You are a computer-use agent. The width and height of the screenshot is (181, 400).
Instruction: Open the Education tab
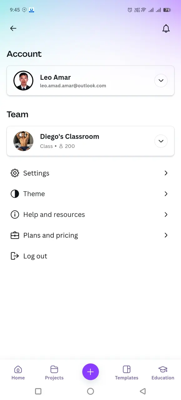click(x=163, y=372)
